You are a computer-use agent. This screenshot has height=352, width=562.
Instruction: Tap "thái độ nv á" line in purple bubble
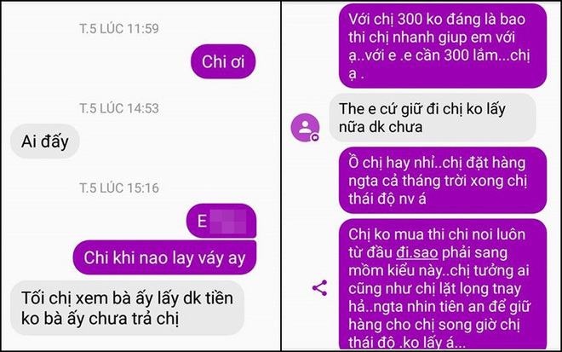(387, 199)
